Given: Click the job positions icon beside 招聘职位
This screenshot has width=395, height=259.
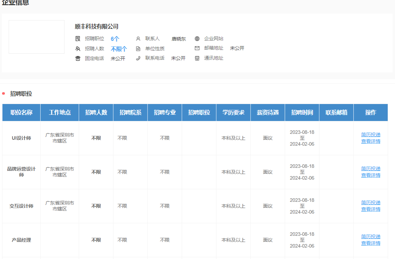Looking at the screenshot, I should [x=78, y=39].
